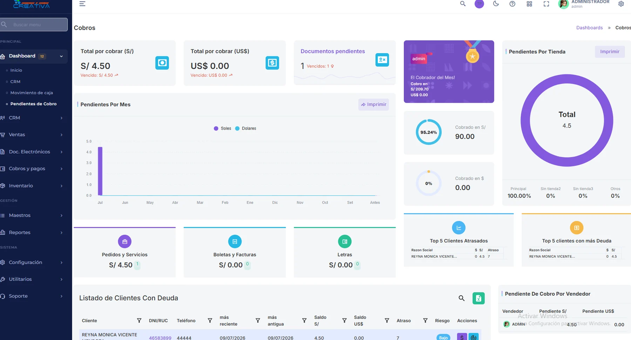The width and height of the screenshot is (631, 340).
Task: Open the Documentos pendientes title link
Action: (x=333, y=51)
